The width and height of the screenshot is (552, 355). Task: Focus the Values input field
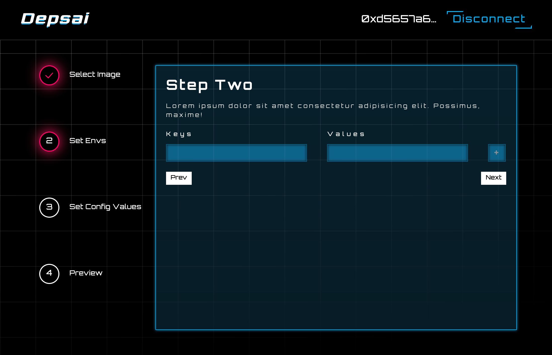point(397,153)
